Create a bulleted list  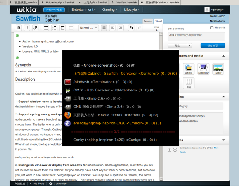click(x=46, y=28)
